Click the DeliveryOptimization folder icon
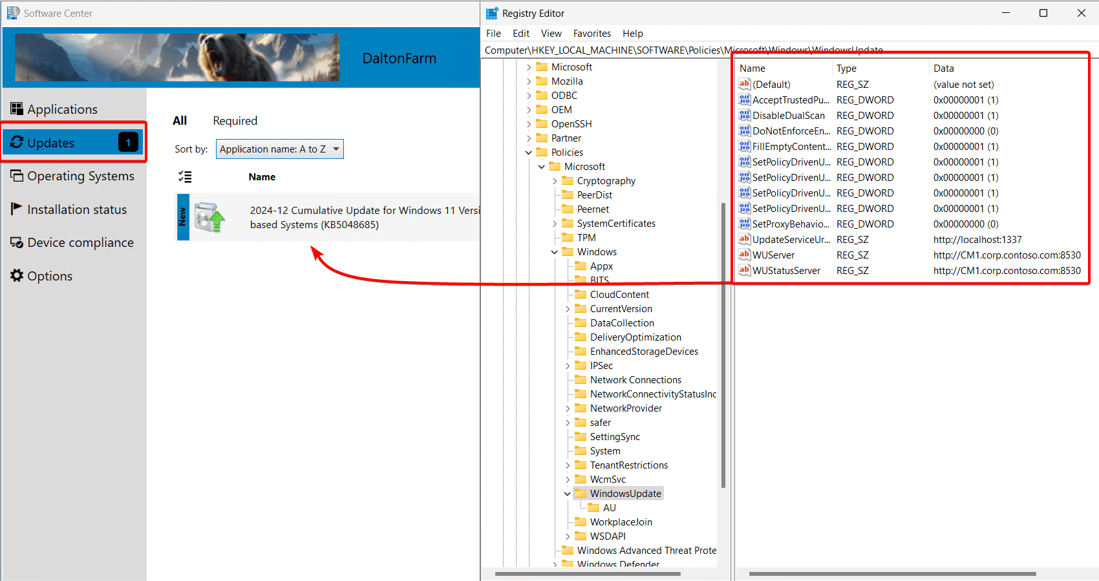This screenshot has width=1099, height=581. pos(581,337)
